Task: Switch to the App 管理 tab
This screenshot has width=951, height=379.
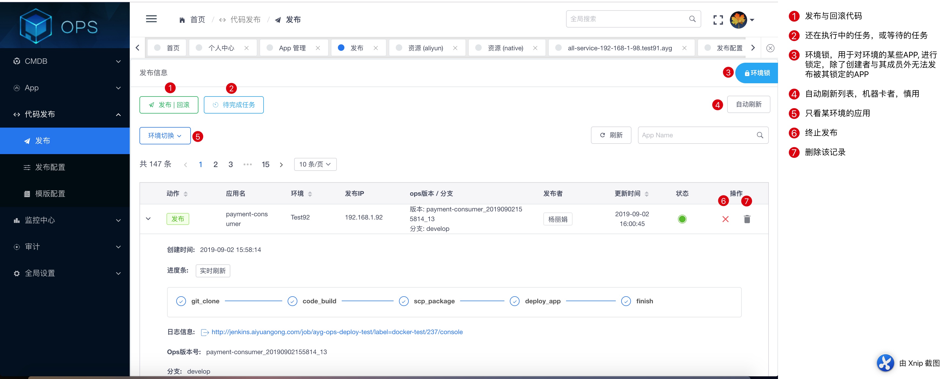Action: point(292,48)
